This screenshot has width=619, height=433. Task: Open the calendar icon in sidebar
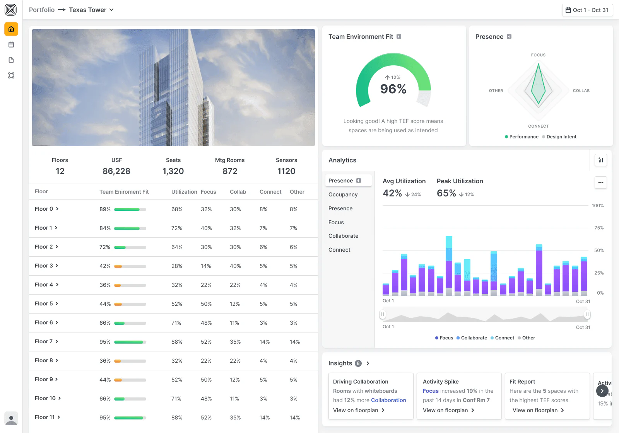coord(11,44)
